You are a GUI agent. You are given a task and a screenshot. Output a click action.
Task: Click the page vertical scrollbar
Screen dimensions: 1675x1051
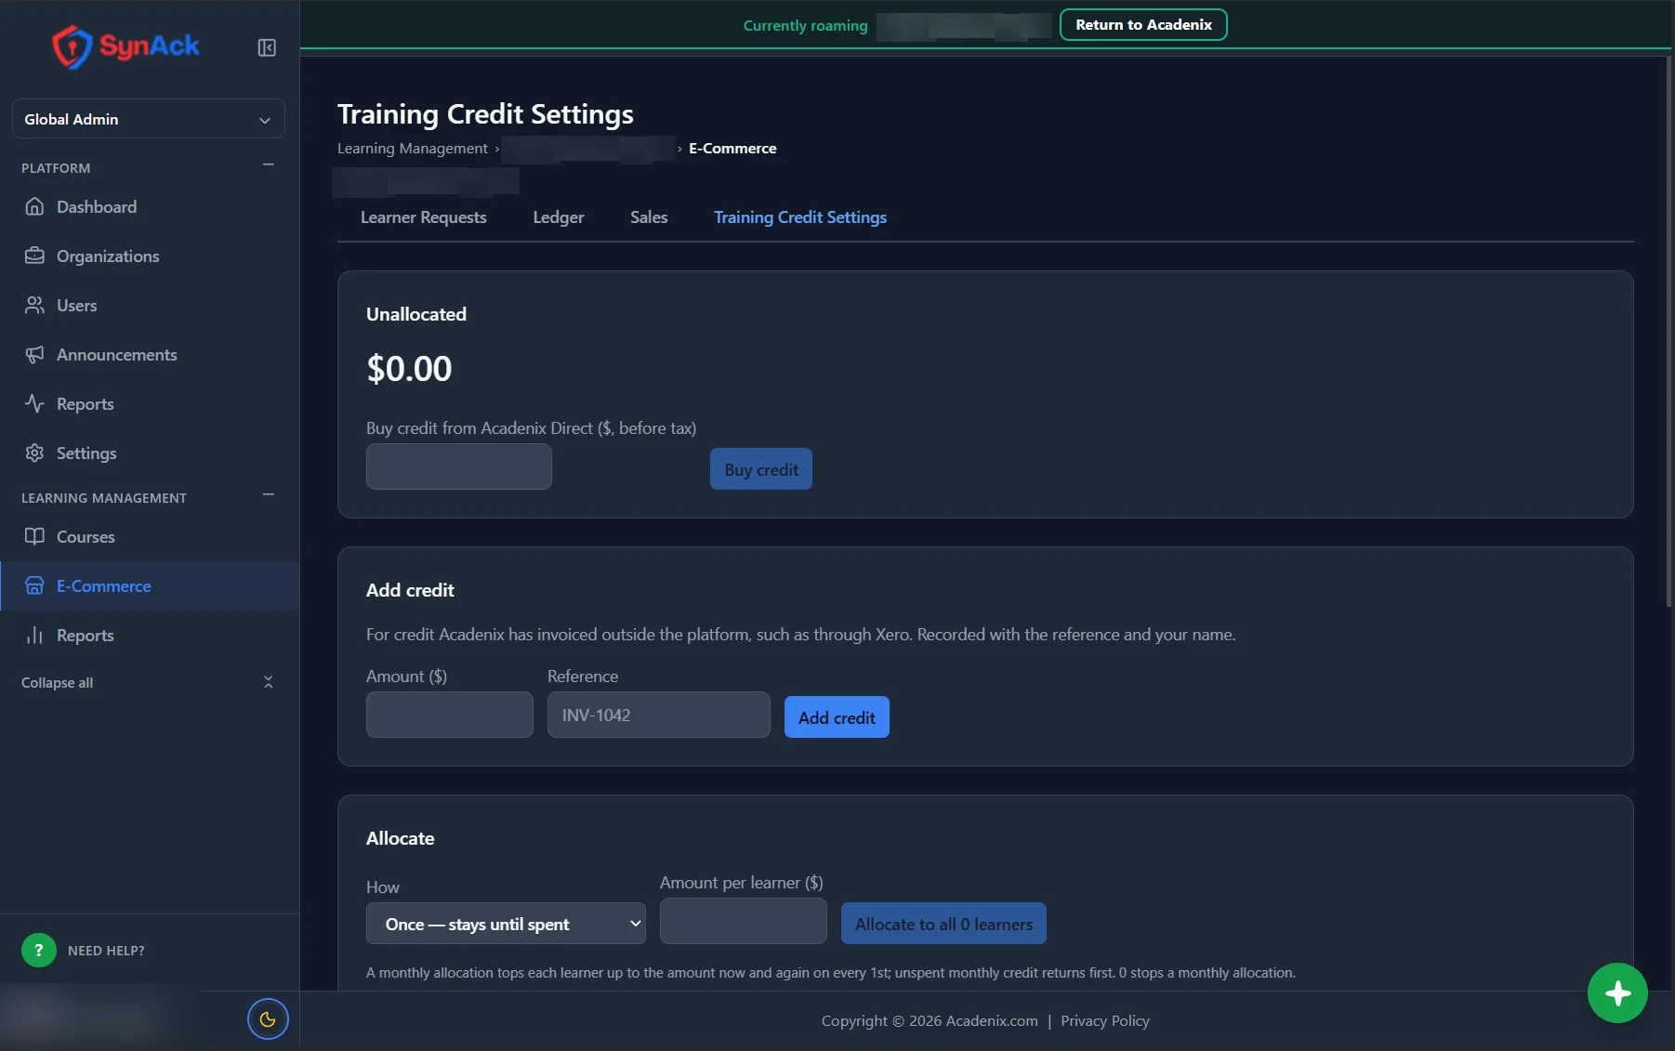(x=1668, y=331)
